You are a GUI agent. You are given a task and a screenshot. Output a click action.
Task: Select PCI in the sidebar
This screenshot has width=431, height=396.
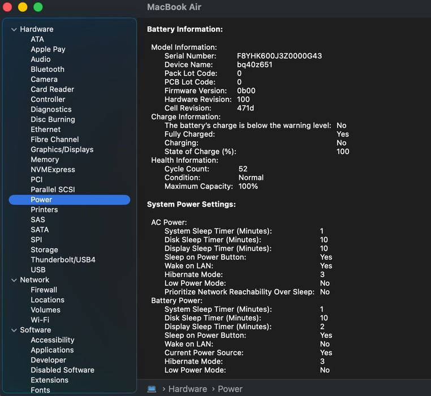click(x=37, y=179)
